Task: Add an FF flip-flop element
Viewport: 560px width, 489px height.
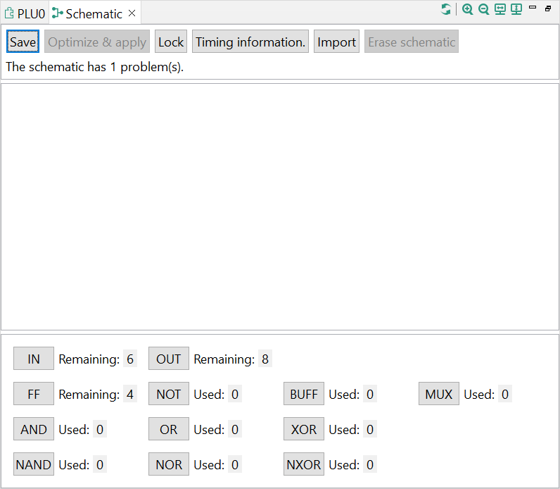Action: point(34,394)
